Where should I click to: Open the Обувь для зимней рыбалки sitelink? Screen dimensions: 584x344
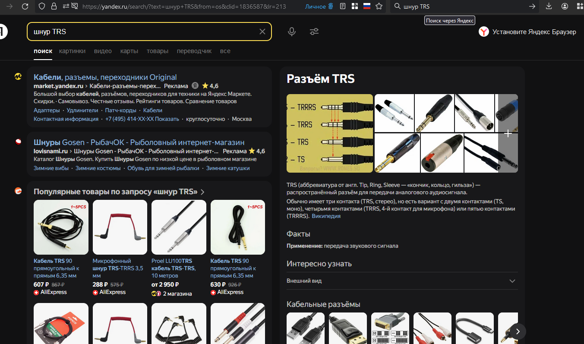[163, 168]
